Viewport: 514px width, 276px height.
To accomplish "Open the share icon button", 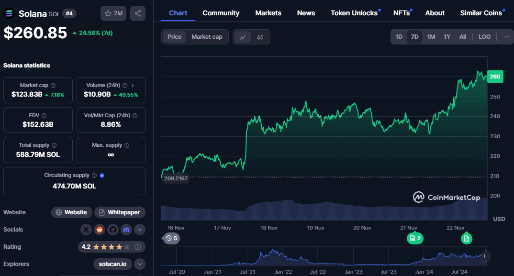I will (138, 13).
